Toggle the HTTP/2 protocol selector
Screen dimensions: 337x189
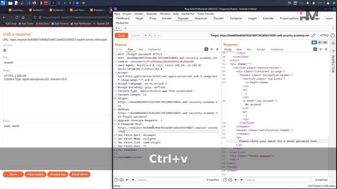point(324,36)
